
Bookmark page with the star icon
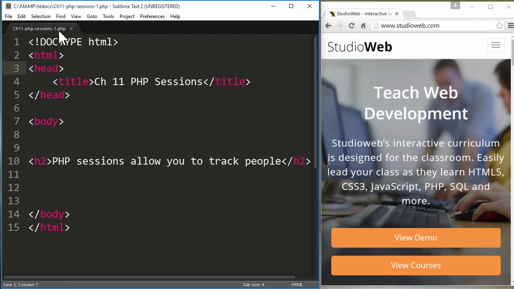coord(499,26)
